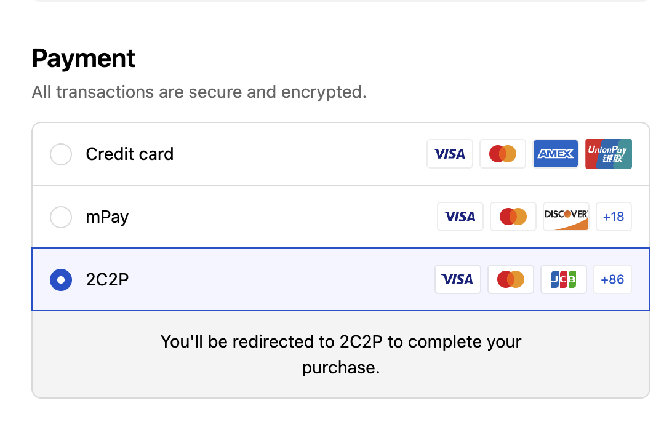Click the Payment section heading

[84, 58]
